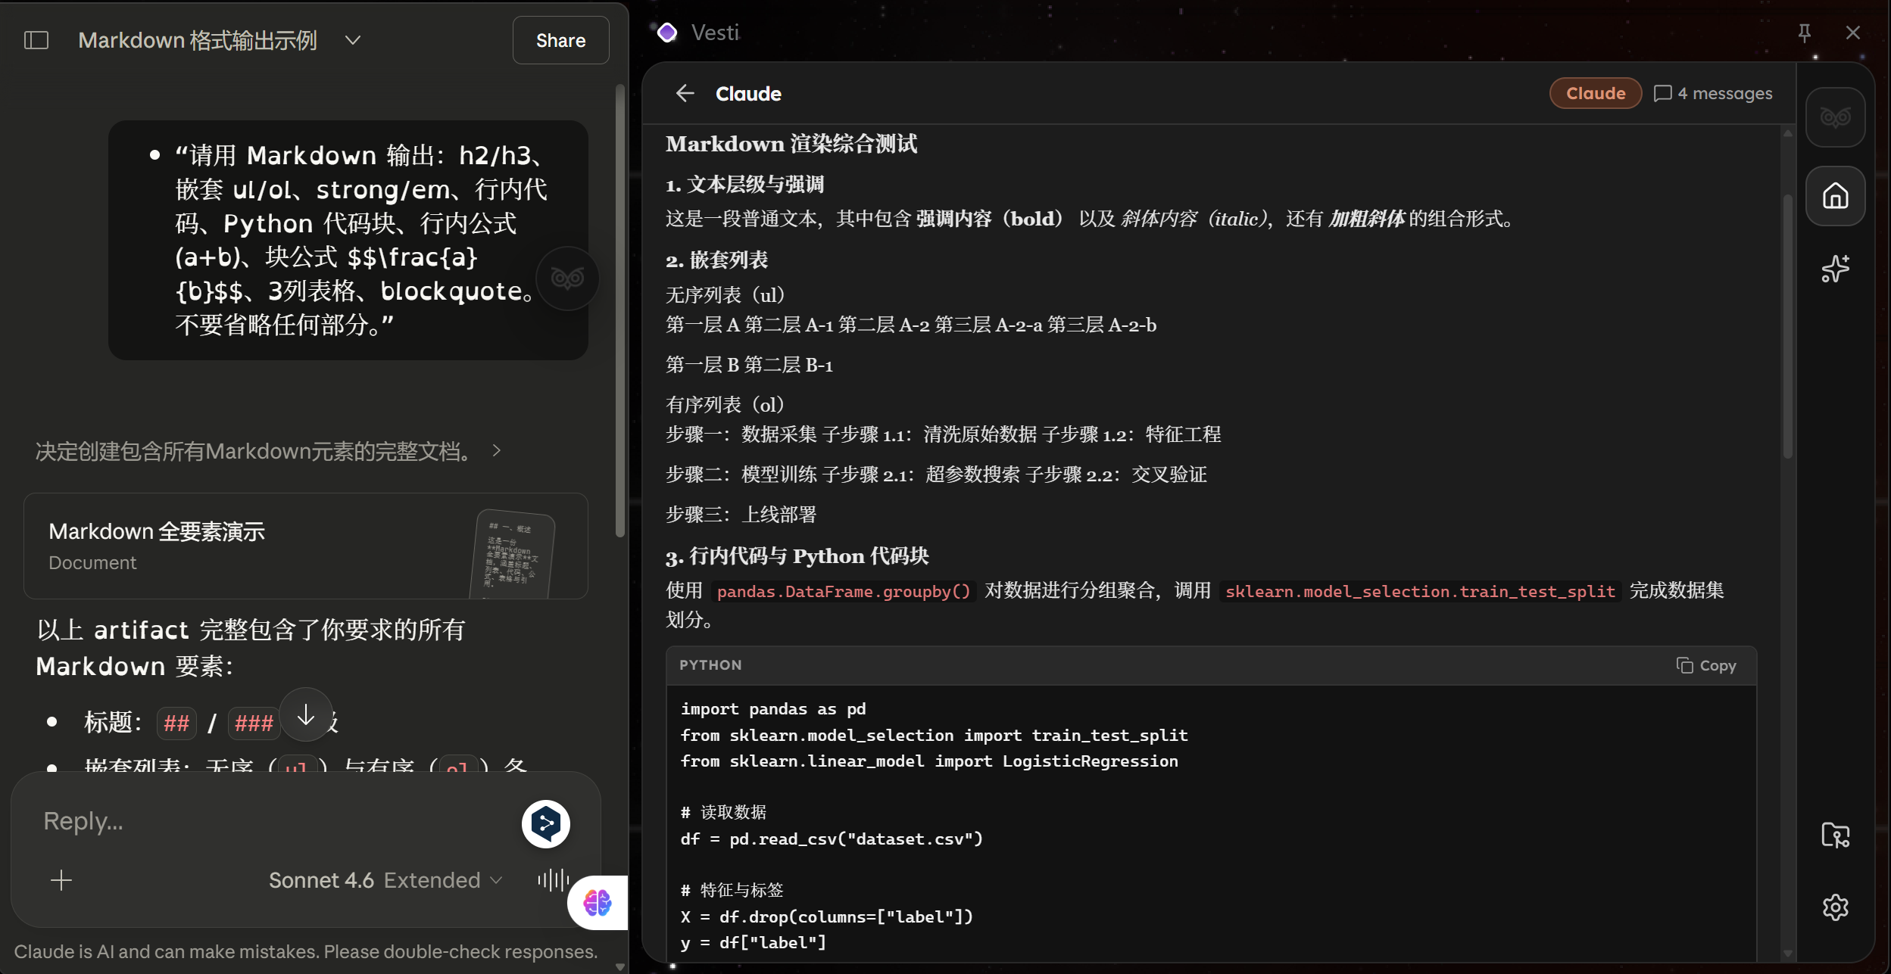Click the plus attachment icon
Screen dimensions: 1891x974
61,880
